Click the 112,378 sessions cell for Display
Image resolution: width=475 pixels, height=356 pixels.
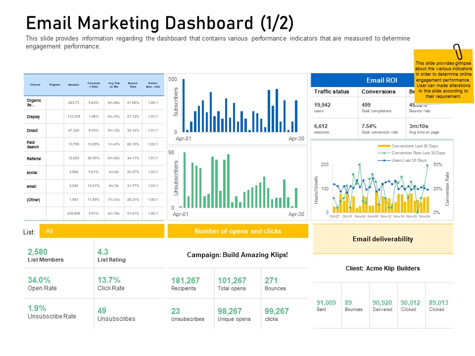74,117
